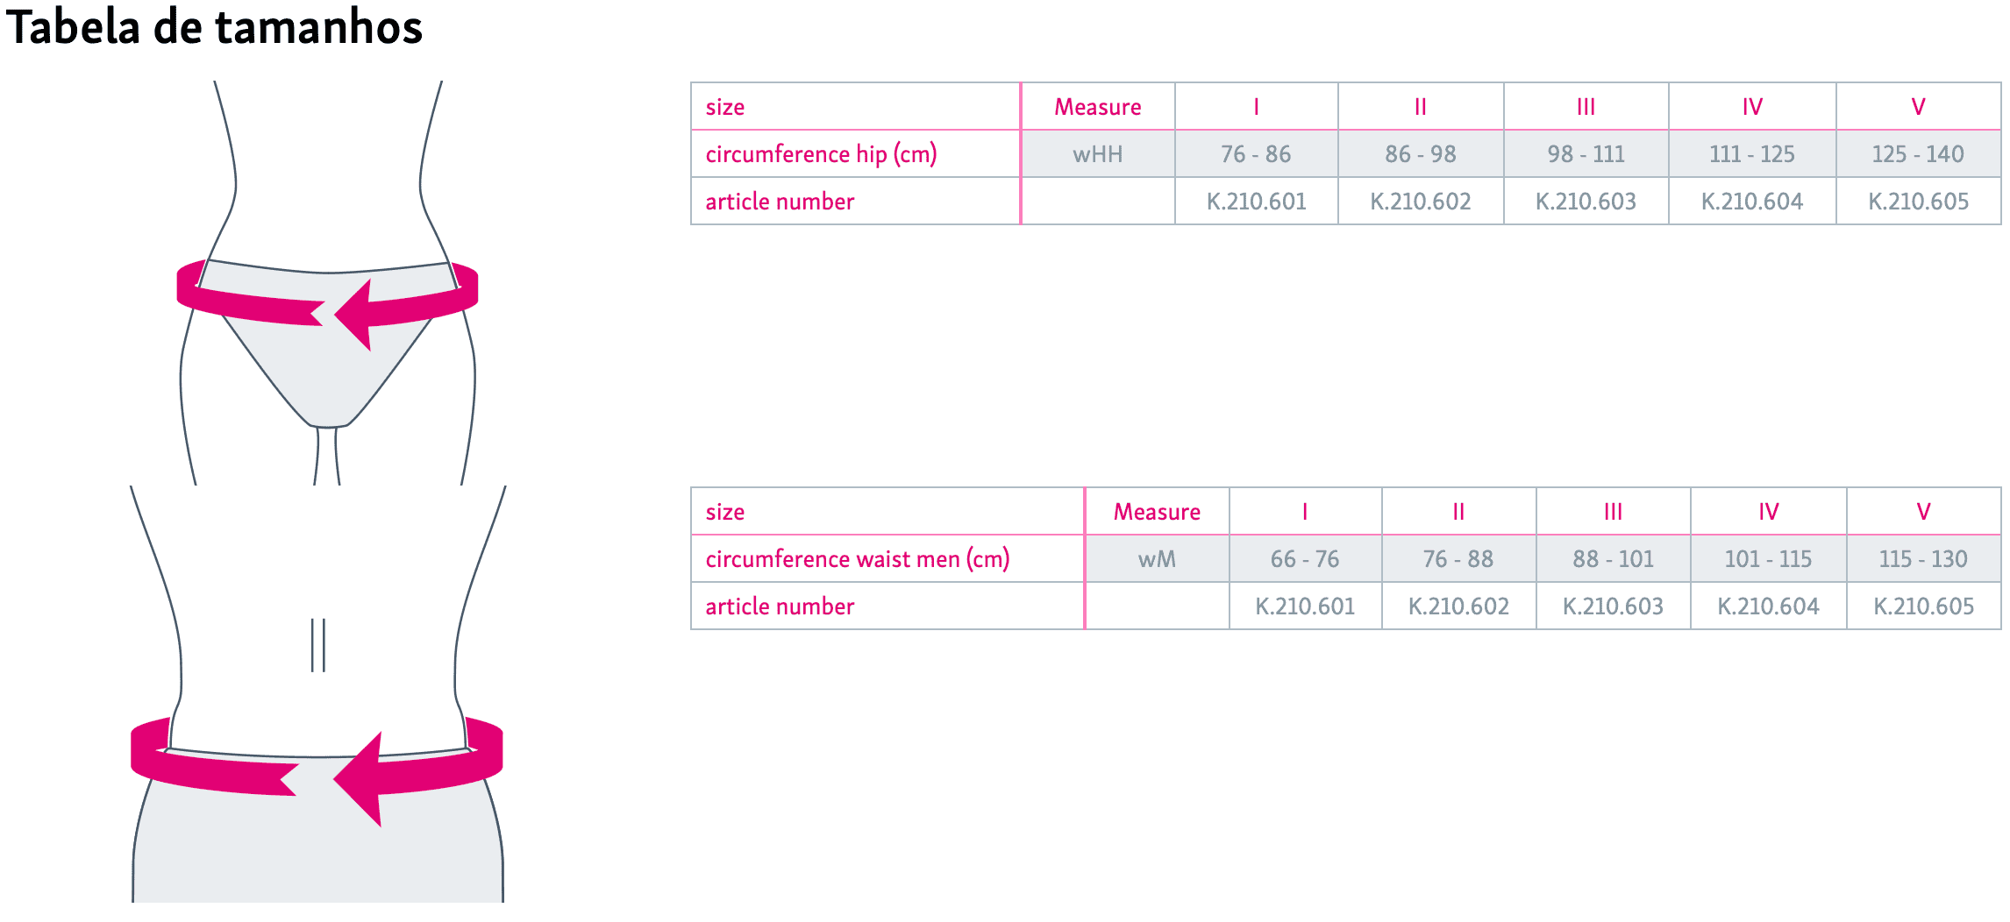Select hip size IV range 111 - 125
This screenshot has width=2010, height=922.
1752,154
